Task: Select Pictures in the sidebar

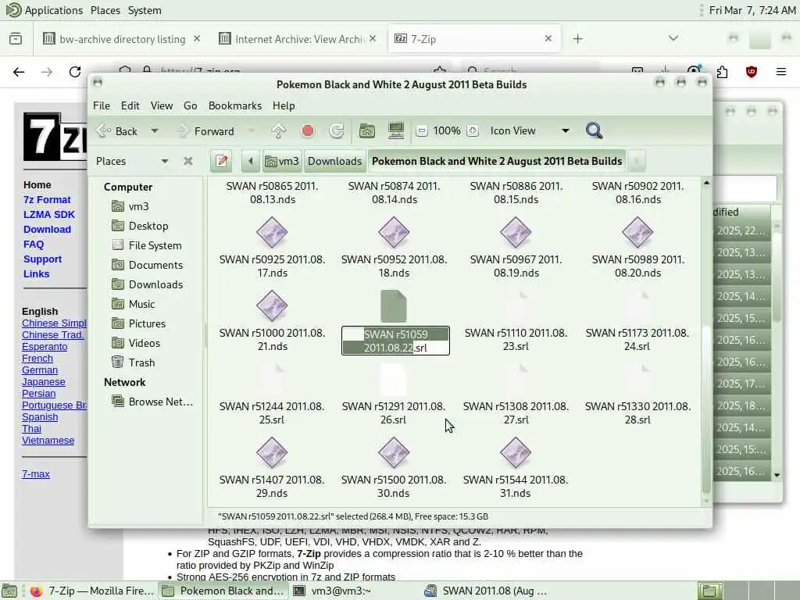Action: pos(147,323)
